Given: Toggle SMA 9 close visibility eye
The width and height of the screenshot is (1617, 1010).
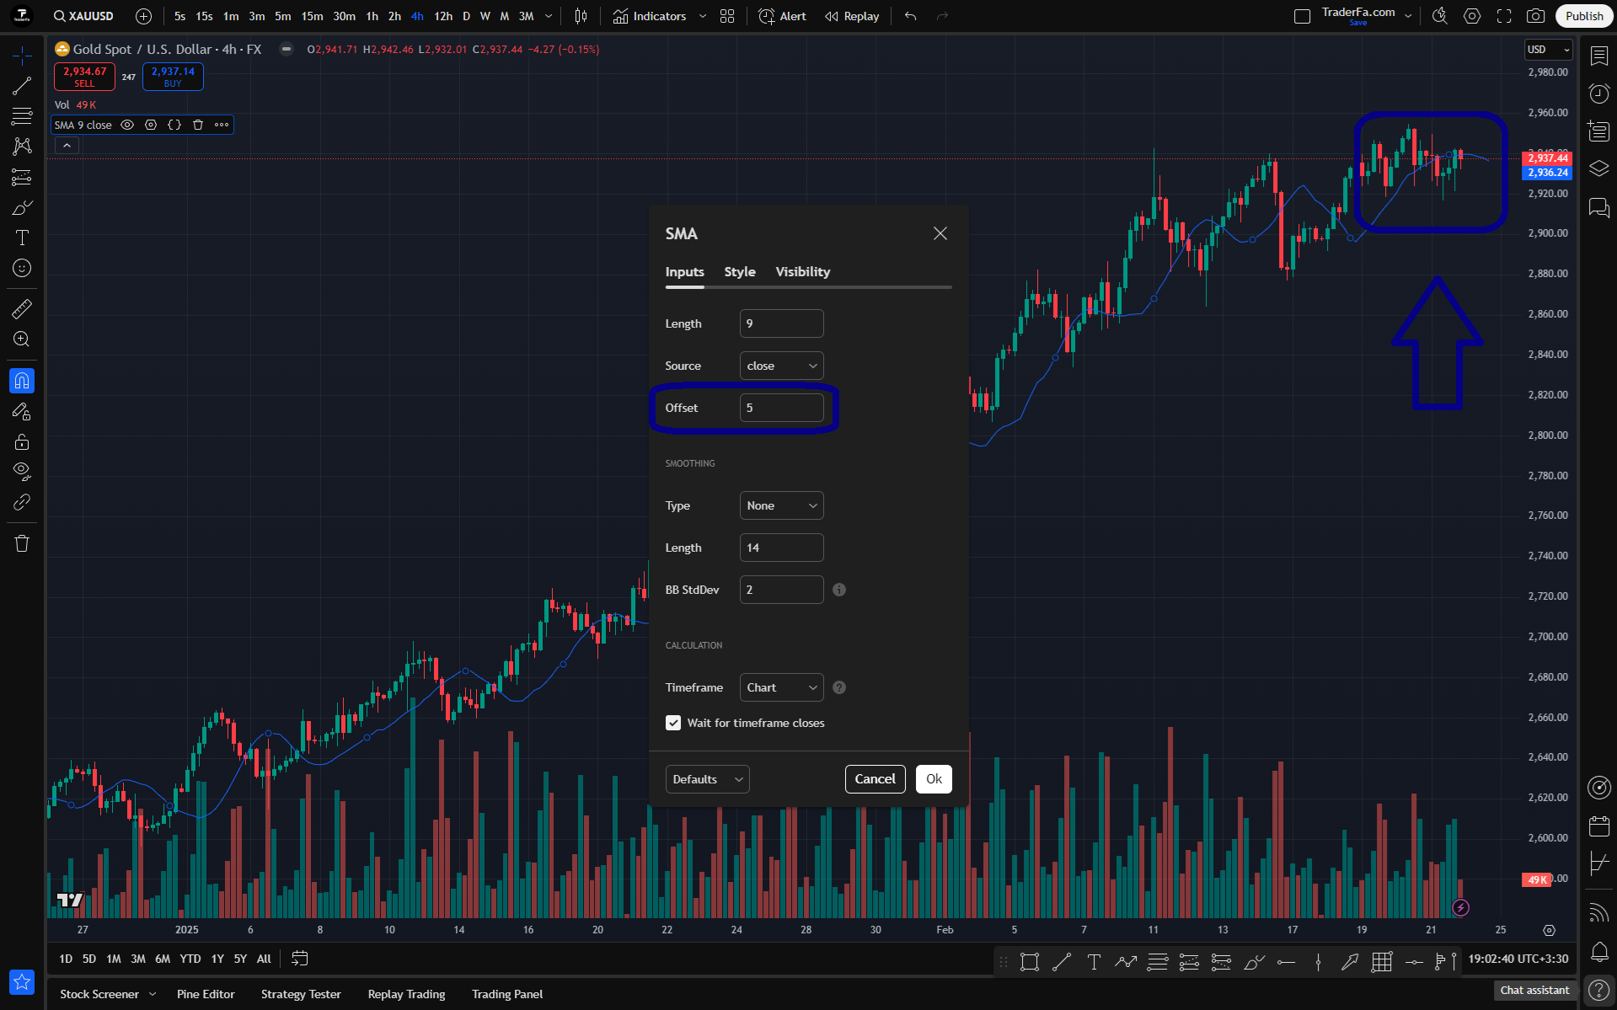Looking at the screenshot, I should 127,125.
